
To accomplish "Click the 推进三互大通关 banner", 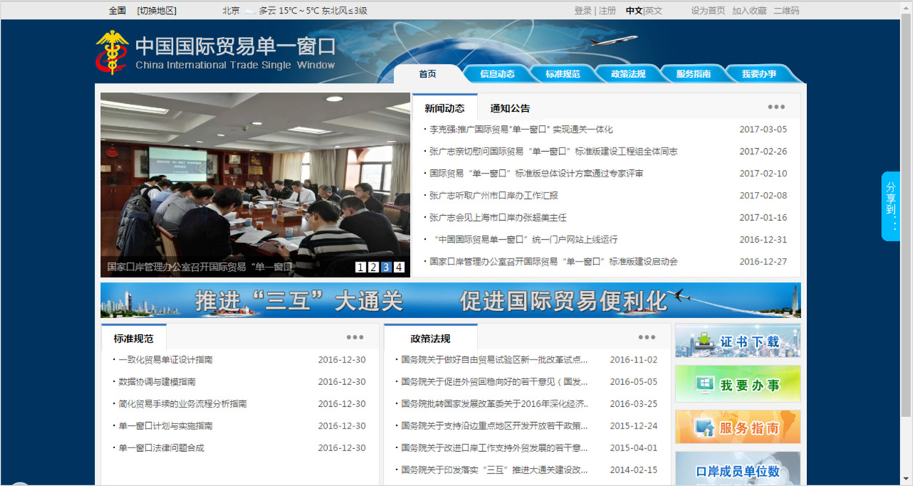I will click(451, 300).
